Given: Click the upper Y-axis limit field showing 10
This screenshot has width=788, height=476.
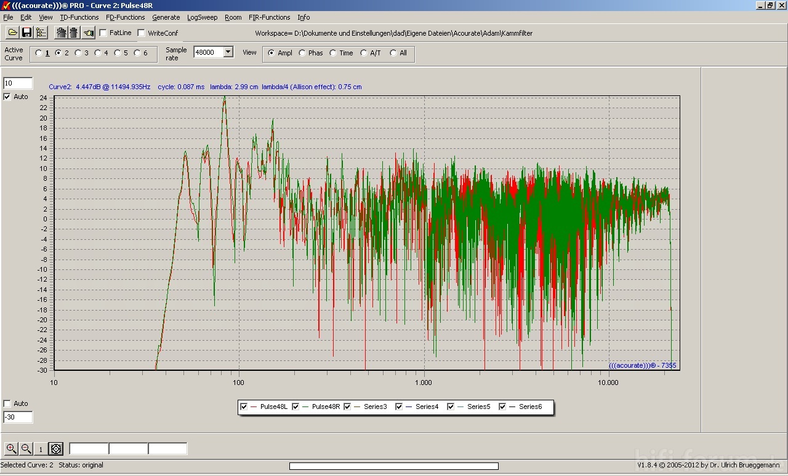Looking at the screenshot, I should pos(18,83).
